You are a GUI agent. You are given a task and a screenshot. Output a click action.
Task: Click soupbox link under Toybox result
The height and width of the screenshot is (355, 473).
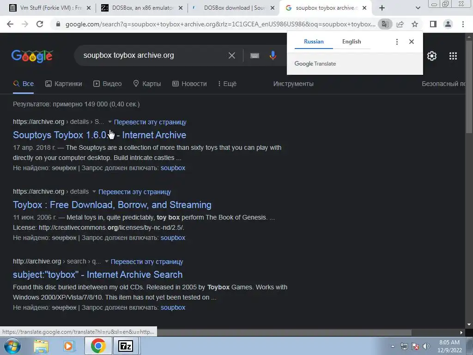click(173, 238)
